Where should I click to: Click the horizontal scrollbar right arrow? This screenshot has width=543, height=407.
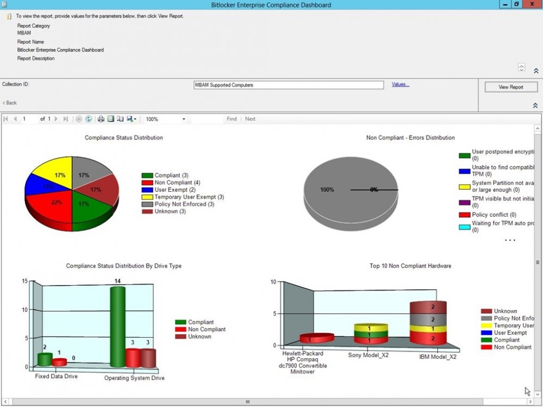[530, 402]
